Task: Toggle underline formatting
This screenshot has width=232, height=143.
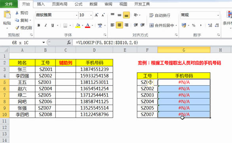Action: click(x=53, y=25)
